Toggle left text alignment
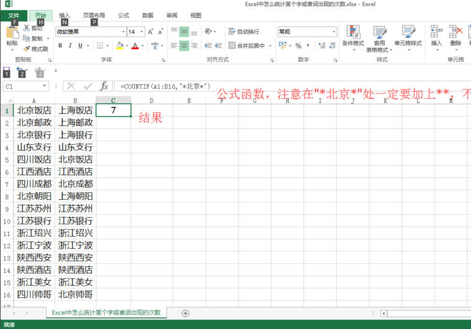The width and height of the screenshot is (471, 329). [x=174, y=46]
